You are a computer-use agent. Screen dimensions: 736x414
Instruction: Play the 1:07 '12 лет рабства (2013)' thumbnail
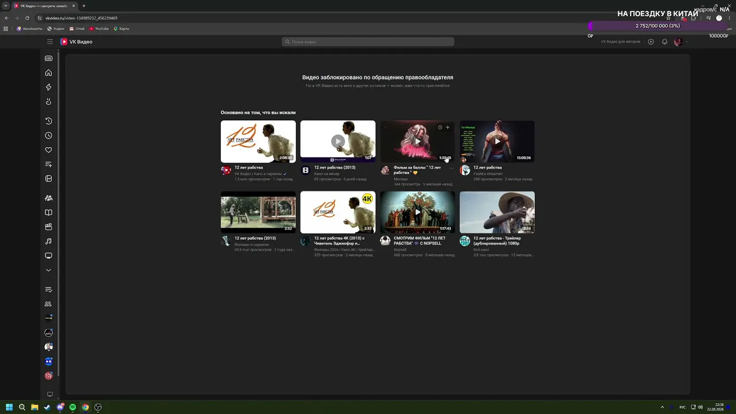[x=338, y=141]
